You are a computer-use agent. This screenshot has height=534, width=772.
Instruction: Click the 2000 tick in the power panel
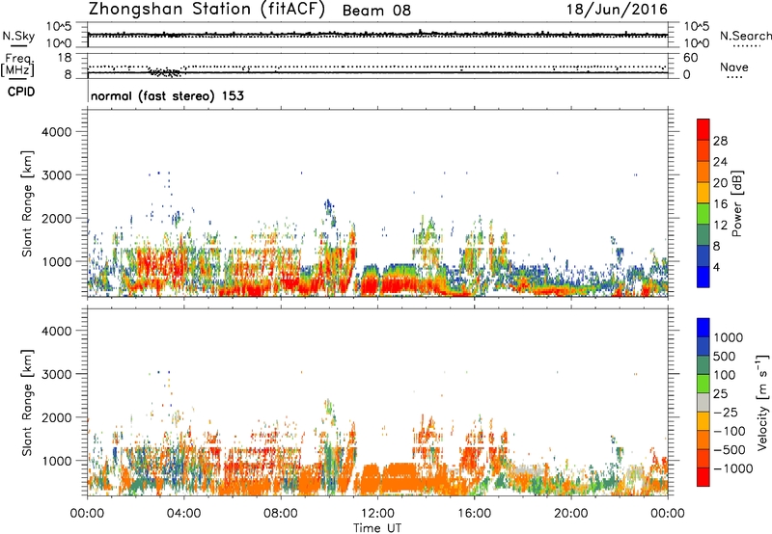coord(57,218)
